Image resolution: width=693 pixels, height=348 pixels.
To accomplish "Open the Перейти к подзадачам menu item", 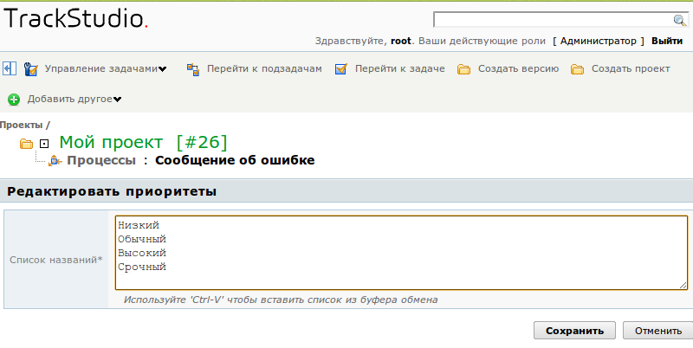I will (x=264, y=69).
